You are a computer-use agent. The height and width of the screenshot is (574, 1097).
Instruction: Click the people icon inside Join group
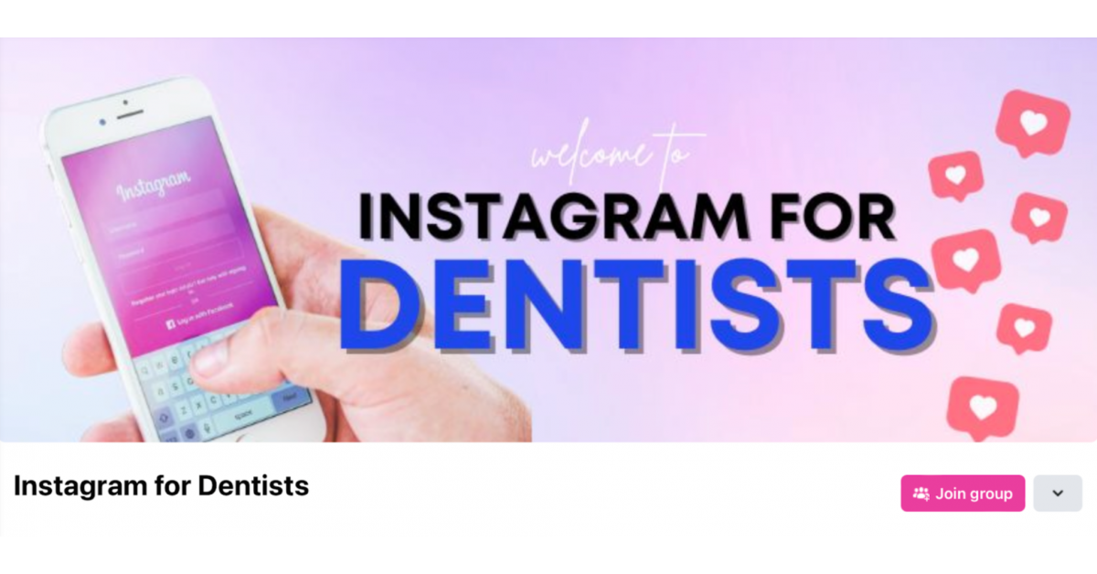[x=921, y=494]
